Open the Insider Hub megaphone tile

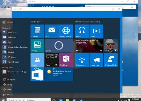(96, 60)
